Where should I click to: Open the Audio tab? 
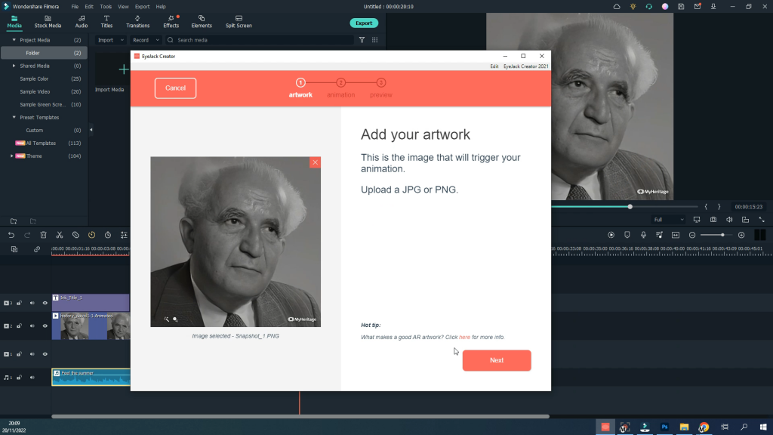click(82, 22)
